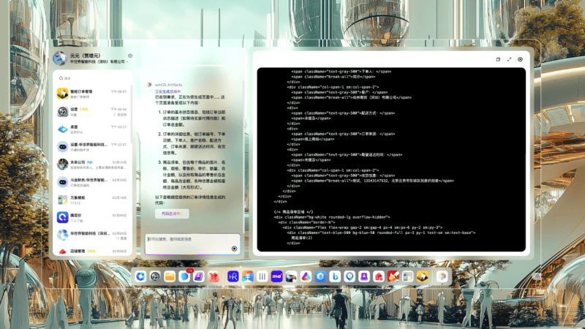Viewport: 585px width, 329px height.
Task: Click the circular close icon on the code panel
Action: point(520,59)
